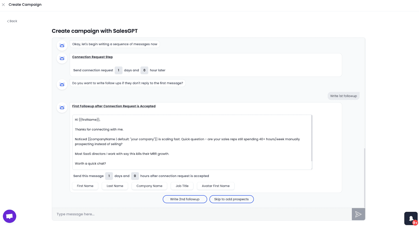Open the purple chat support widget
419x226 pixels.
pyautogui.click(x=9, y=216)
